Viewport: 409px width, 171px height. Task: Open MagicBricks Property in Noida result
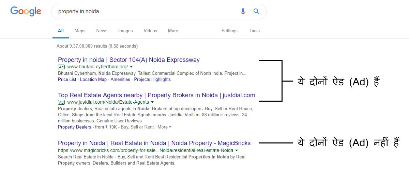pos(154,143)
